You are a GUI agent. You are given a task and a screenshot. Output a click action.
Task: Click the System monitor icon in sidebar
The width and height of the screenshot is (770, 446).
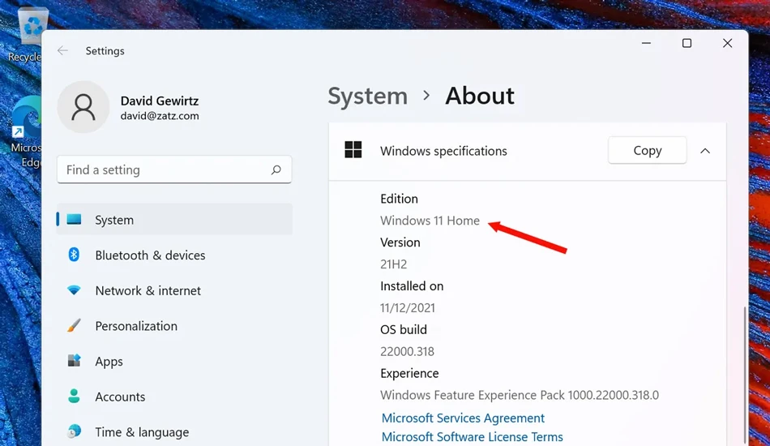[74, 219]
